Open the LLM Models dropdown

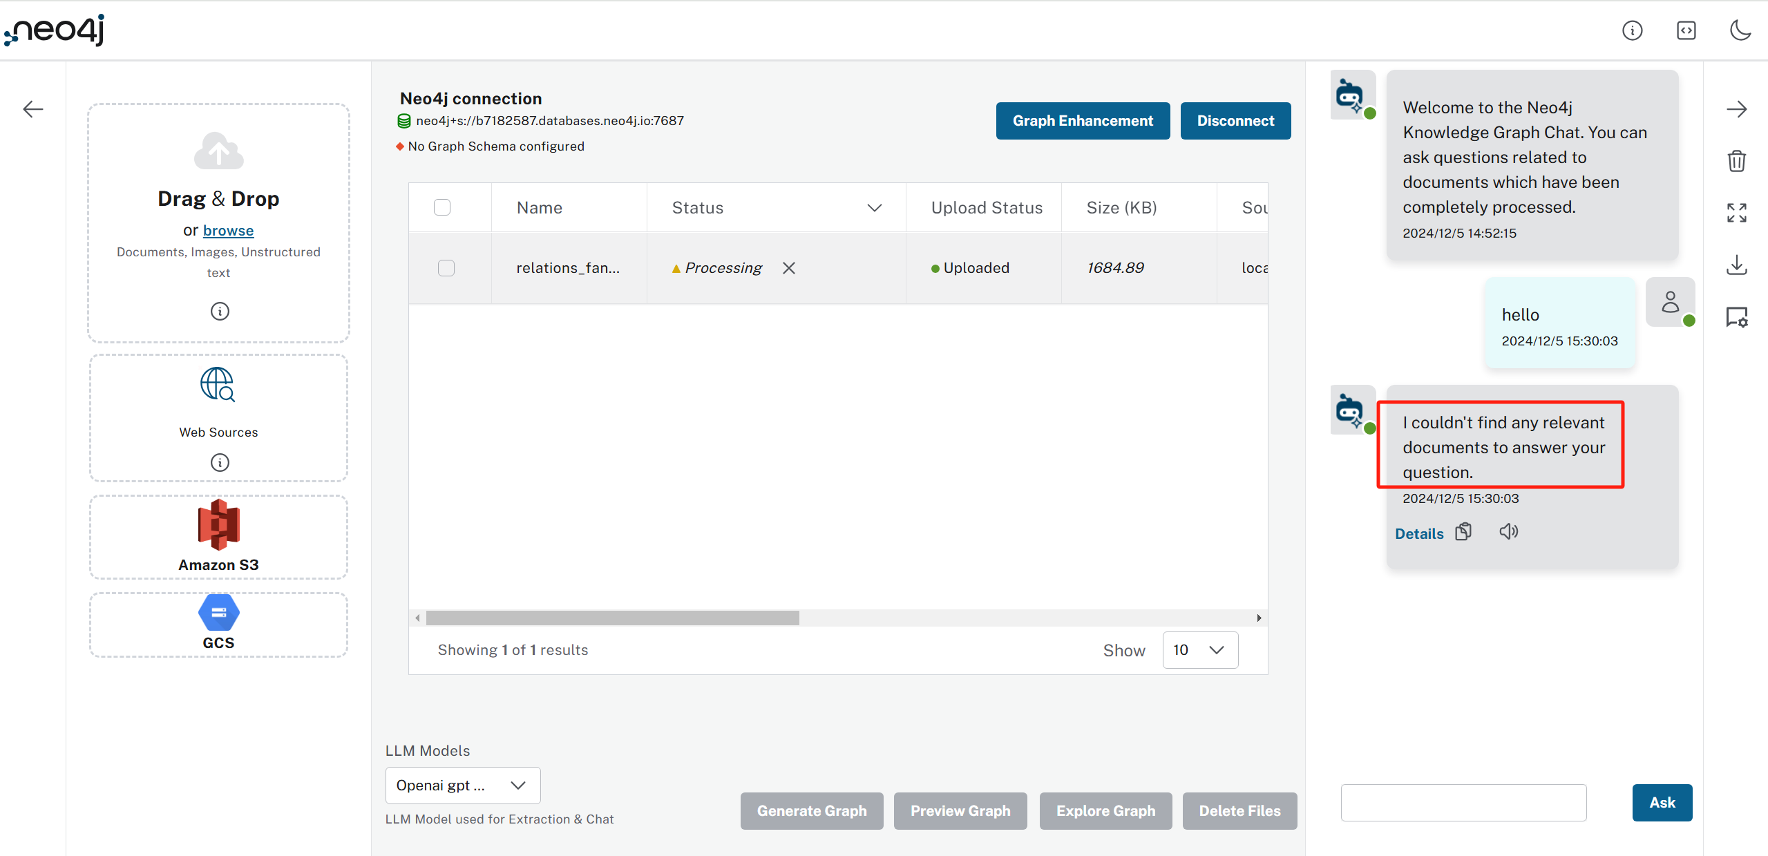[x=462, y=786]
